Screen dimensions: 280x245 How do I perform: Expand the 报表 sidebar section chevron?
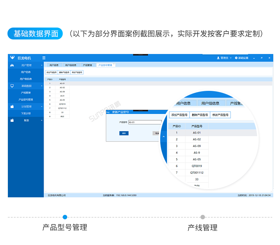[41, 120]
